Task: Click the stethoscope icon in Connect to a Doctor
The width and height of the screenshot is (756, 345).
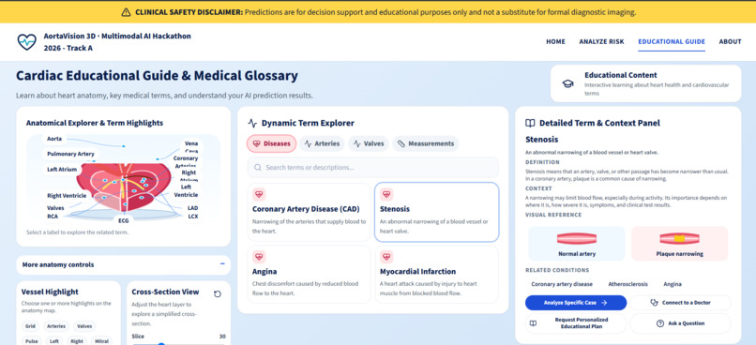Action: point(654,303)
